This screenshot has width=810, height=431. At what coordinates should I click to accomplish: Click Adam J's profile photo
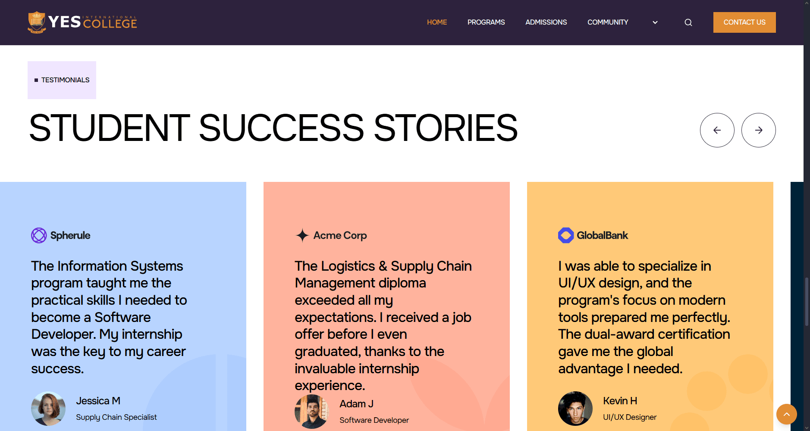pos(311,412)
